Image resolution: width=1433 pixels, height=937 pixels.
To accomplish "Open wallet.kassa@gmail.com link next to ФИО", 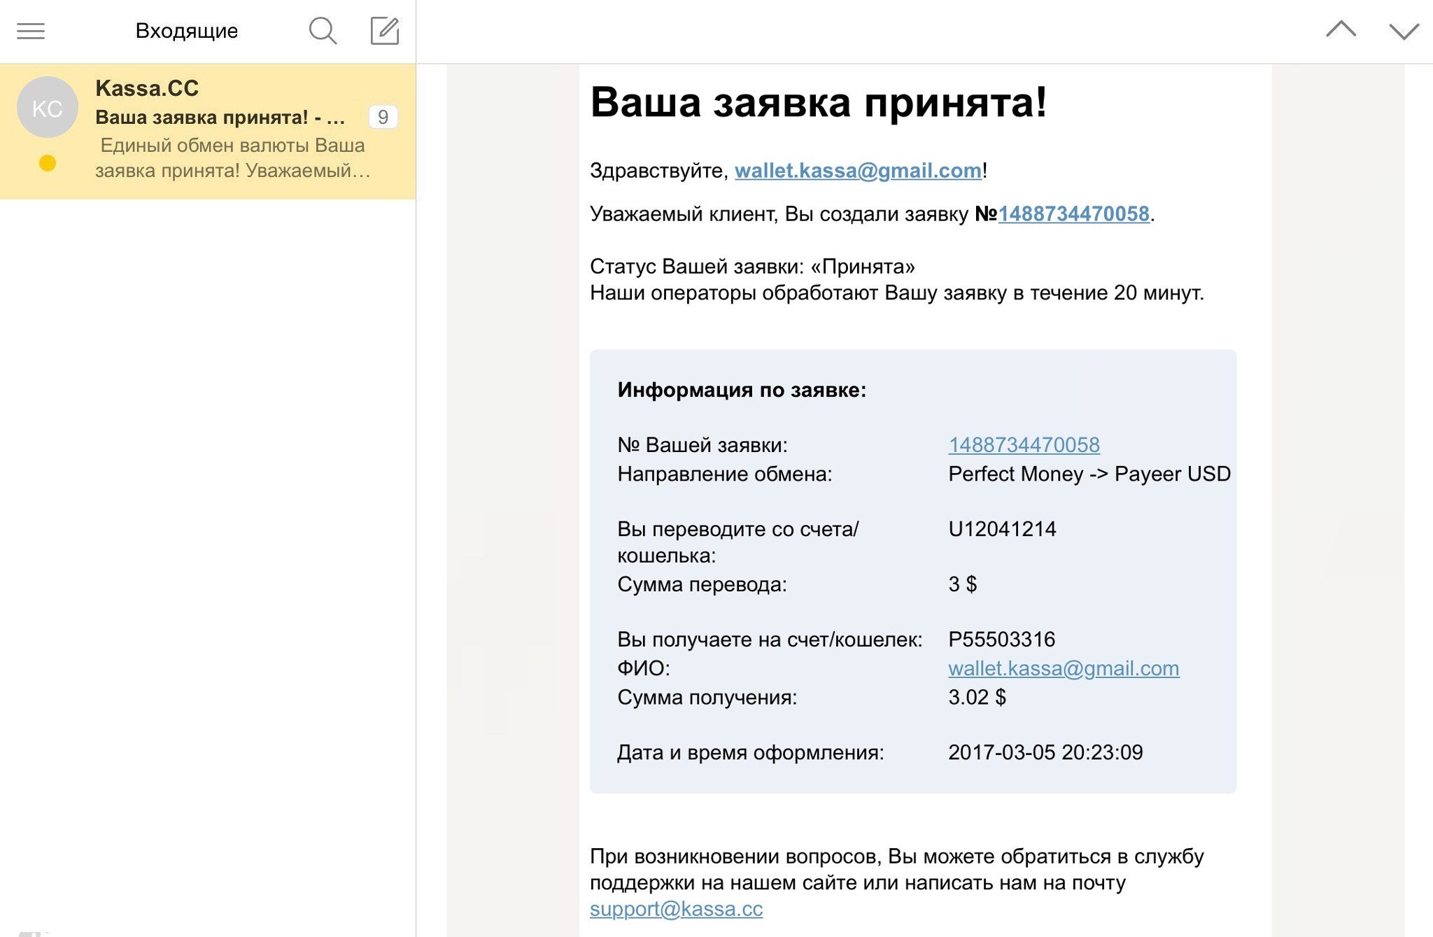I will tap(1064, 668).
